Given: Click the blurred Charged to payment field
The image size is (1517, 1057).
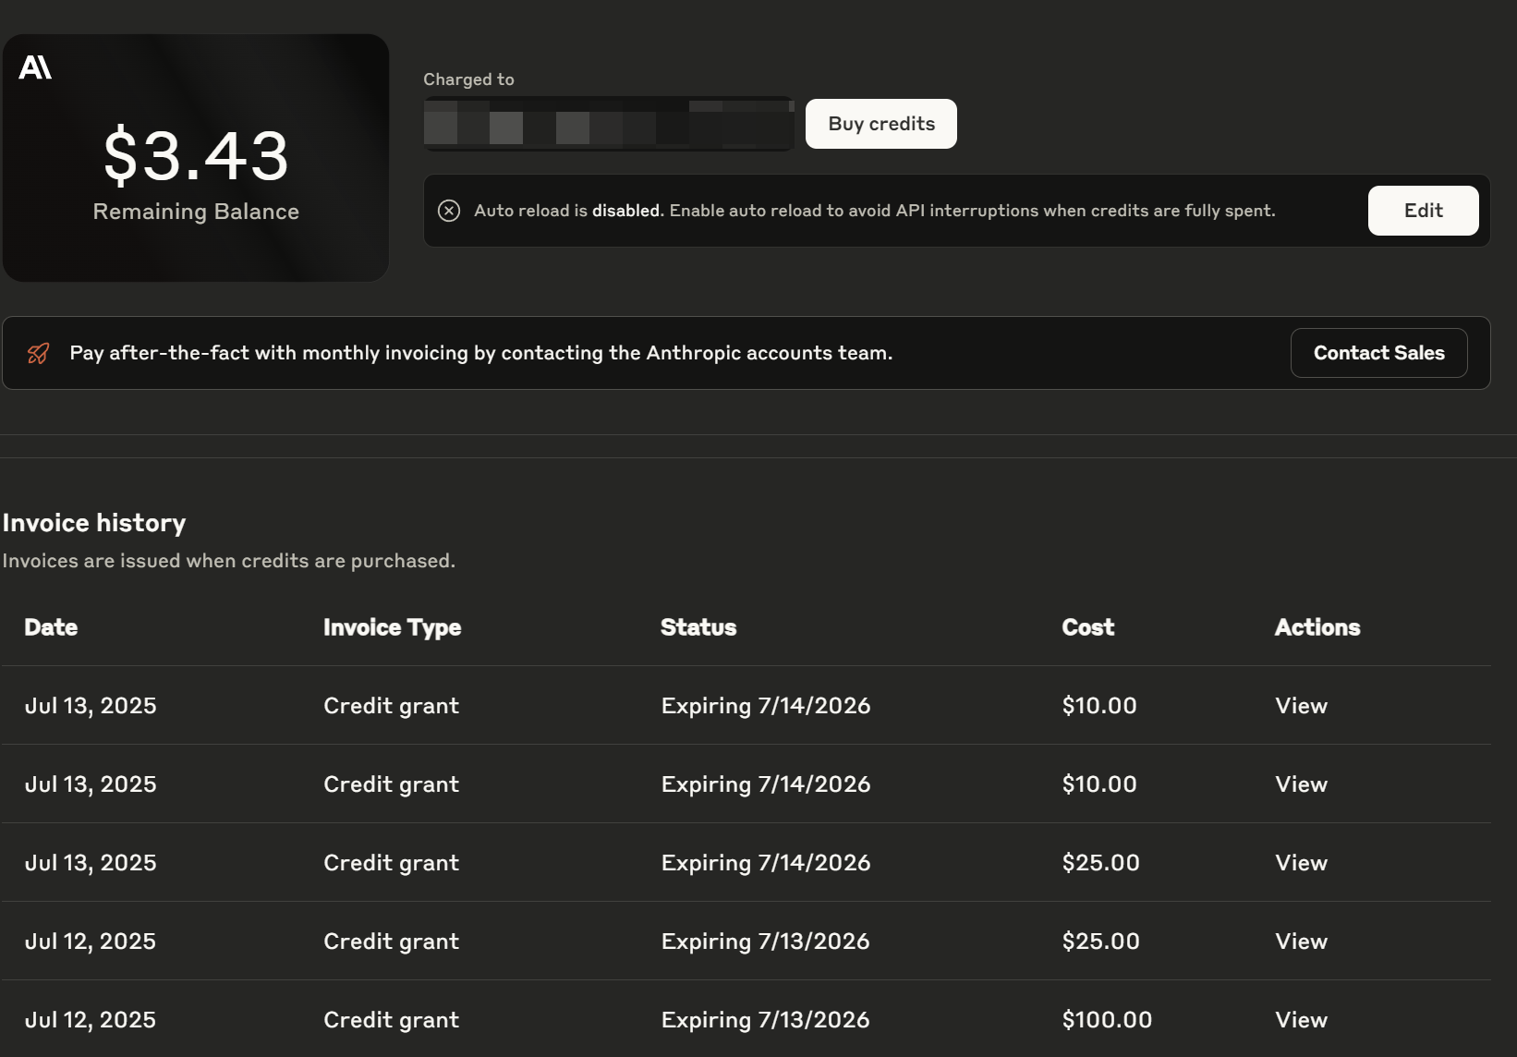Looking at the screenshot, I should click(x=609, y=124).
